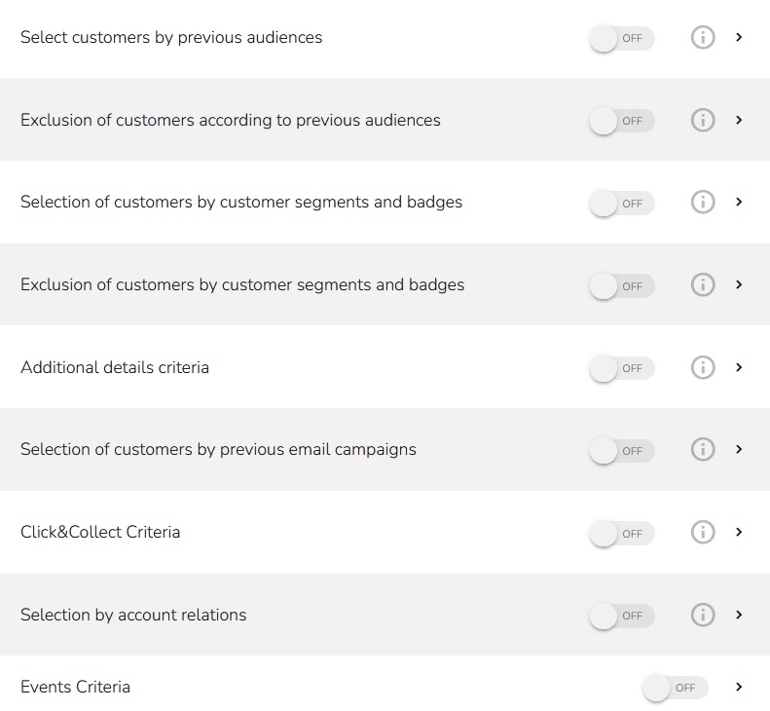
Task: Click the Exclusion of customers by customer segments label
Action: pos(242,285)
